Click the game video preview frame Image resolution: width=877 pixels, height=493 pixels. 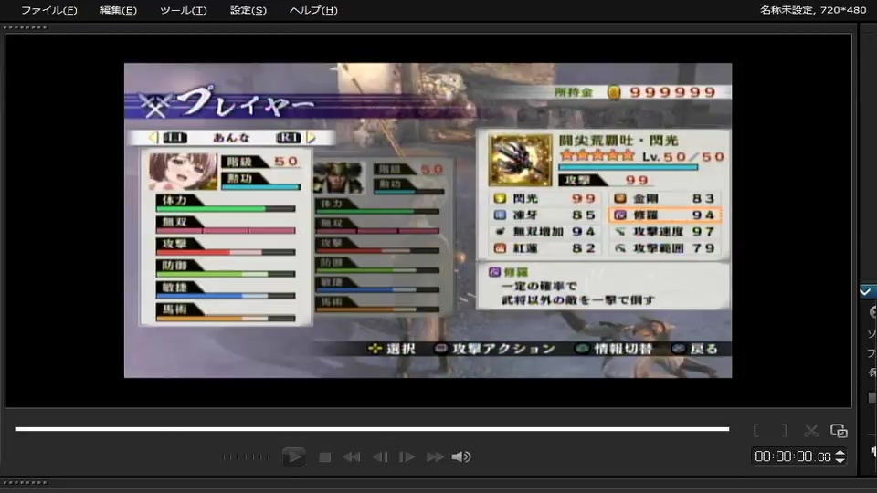point(428,220)
